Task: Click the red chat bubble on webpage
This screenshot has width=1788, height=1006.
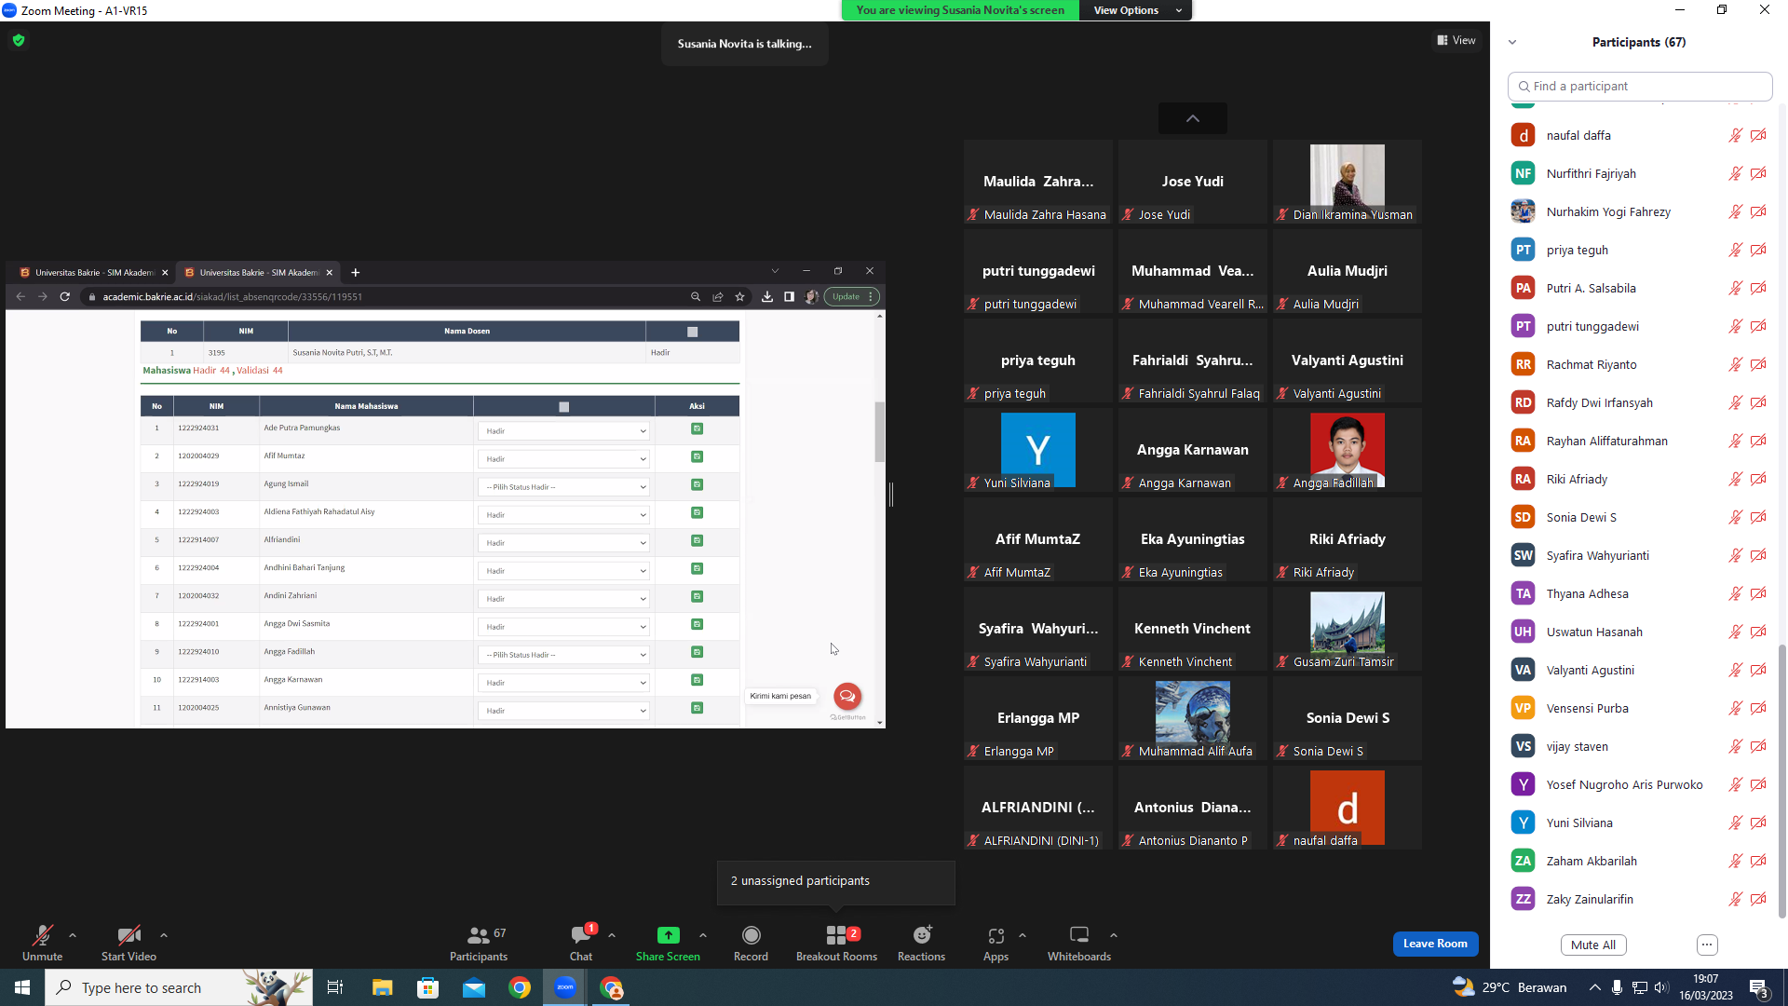Action: pyautogui.click(x=847, y=696)
